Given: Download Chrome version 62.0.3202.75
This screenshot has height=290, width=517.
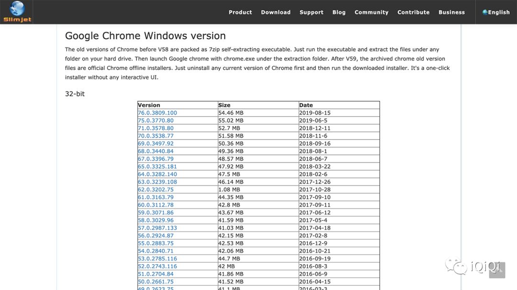Looking at the screenshot, I should coord(156,190).
